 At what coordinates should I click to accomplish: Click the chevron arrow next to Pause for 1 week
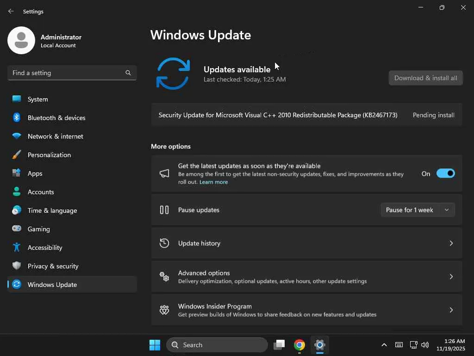(x=447, y=210)
